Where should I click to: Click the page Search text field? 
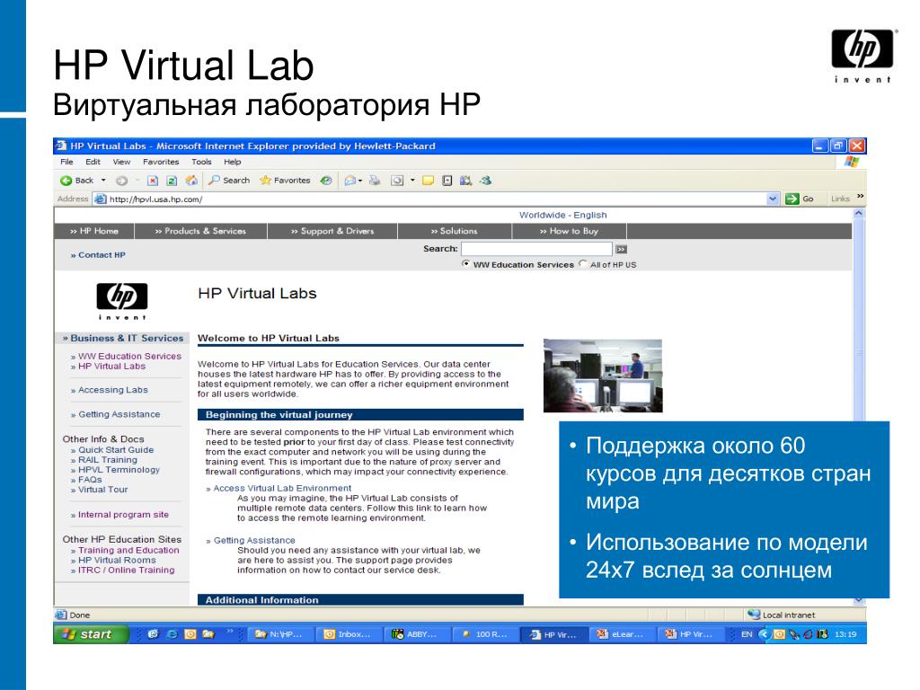click(536, 249)
